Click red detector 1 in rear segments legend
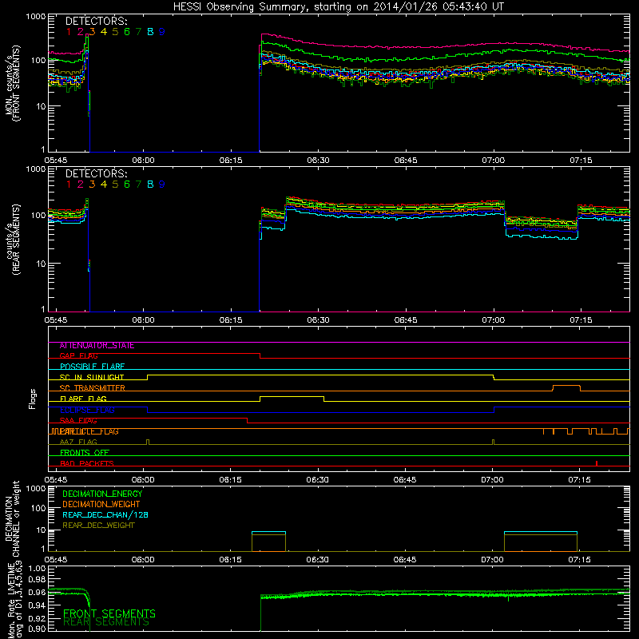The width and height of the screenshot is (639, 639). point(69,185)
